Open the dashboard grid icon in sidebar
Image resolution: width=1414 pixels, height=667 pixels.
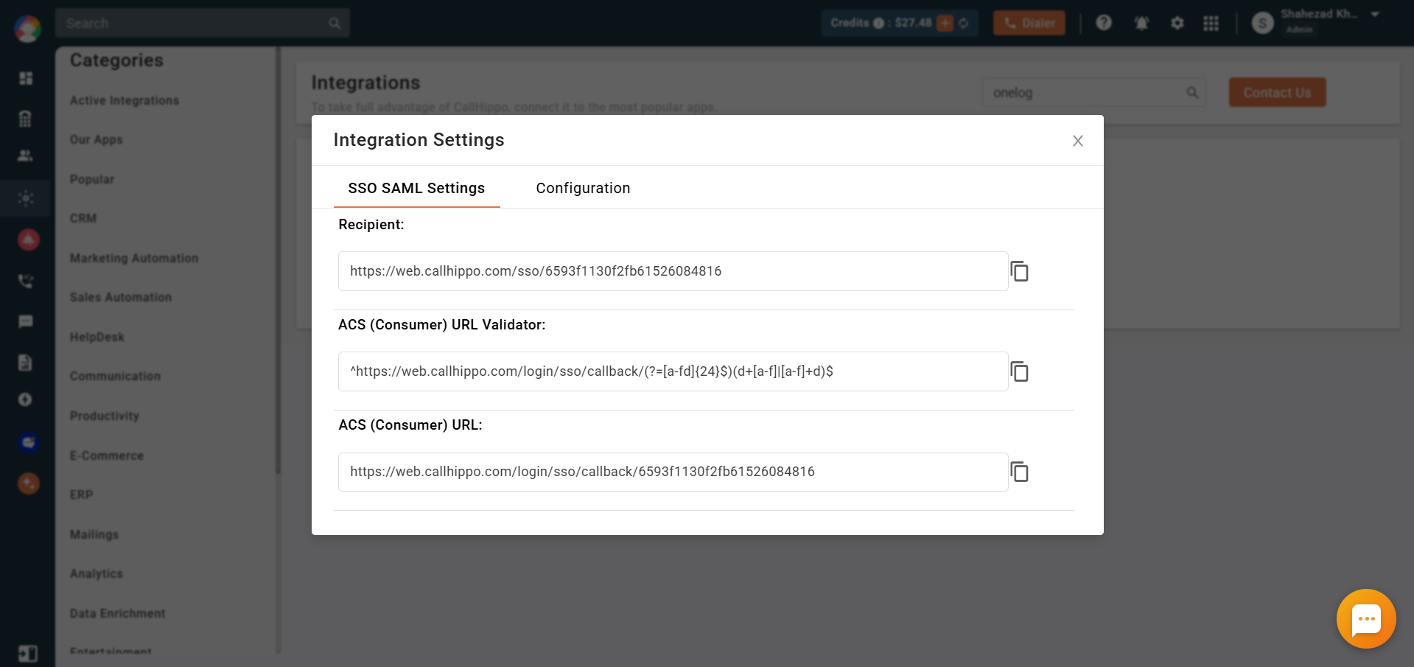26,78
